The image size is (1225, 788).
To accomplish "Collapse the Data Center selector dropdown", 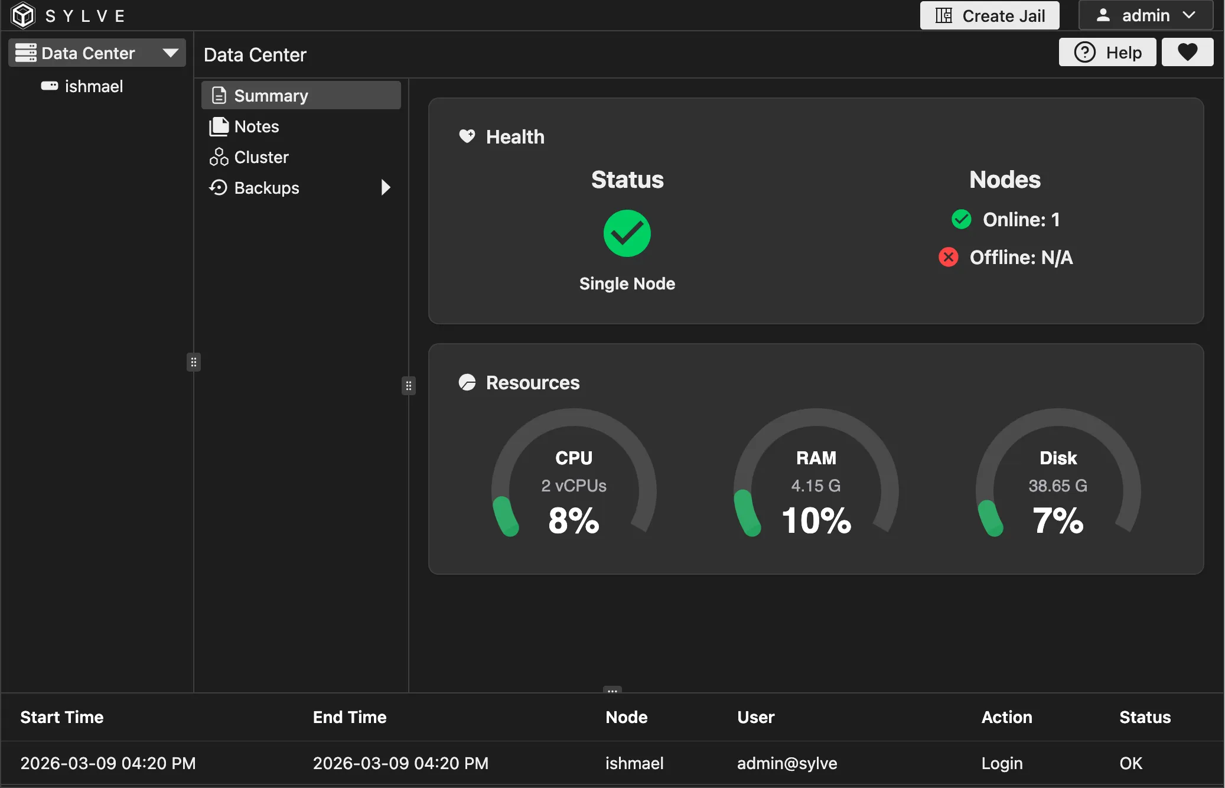I will (170, 52).
